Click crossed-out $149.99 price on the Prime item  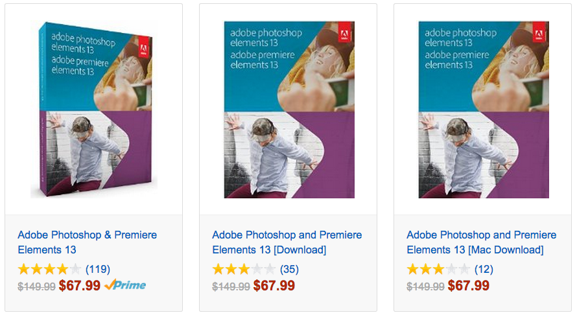coord(36,286)
